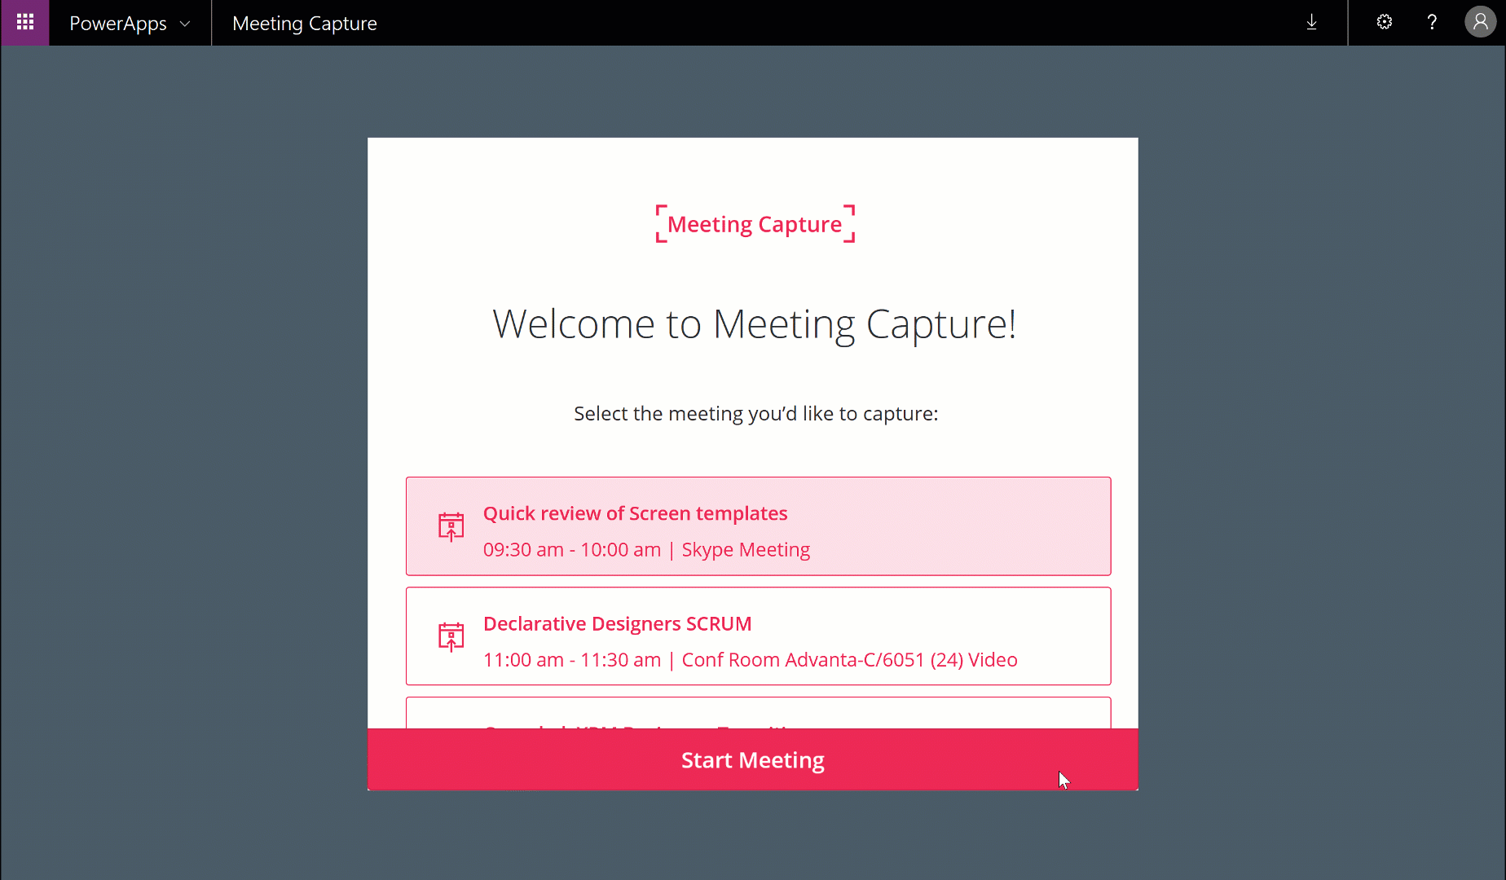Click the download icon in header
1506x880 pixels.
pyautogui.click(x=1311, y=23)
